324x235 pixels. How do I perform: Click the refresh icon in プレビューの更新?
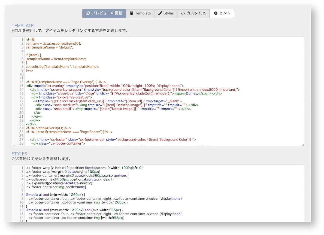point(88,13)
